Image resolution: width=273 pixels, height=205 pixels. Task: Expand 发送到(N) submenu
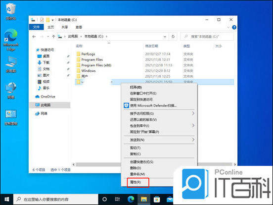coord(159,140)
